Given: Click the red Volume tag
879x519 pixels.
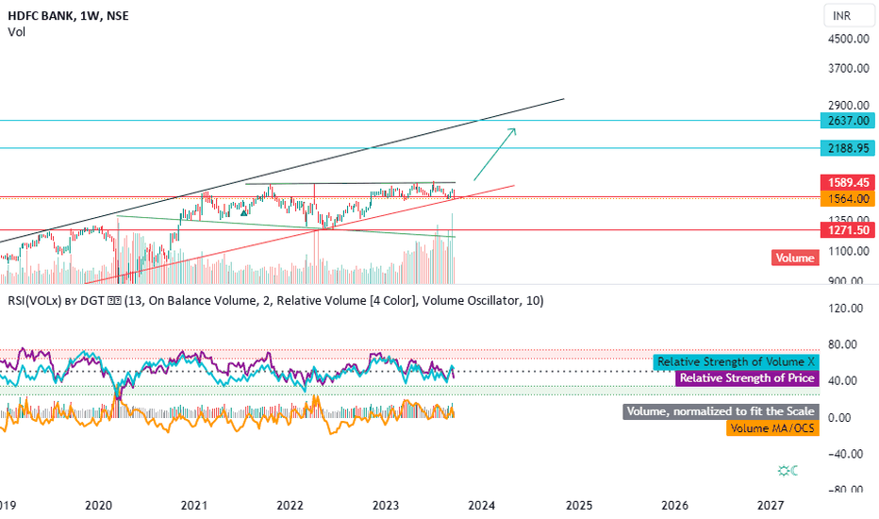Looking at the screenshot, I should tap(795, 259).
